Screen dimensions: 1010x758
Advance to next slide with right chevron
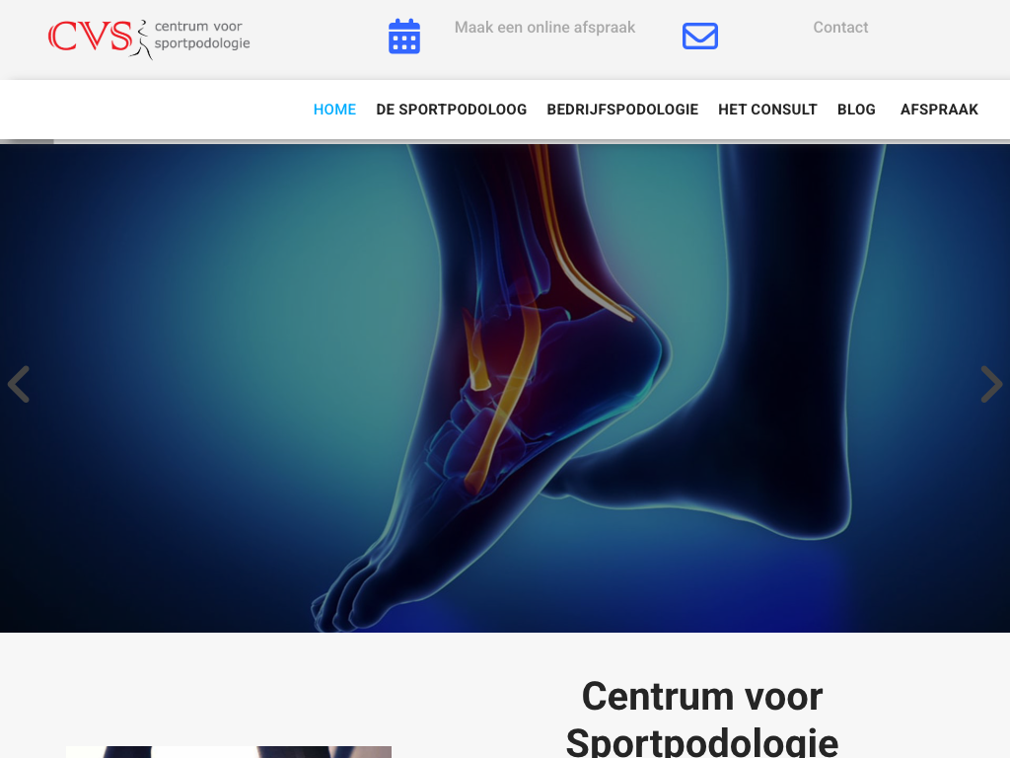991,384
